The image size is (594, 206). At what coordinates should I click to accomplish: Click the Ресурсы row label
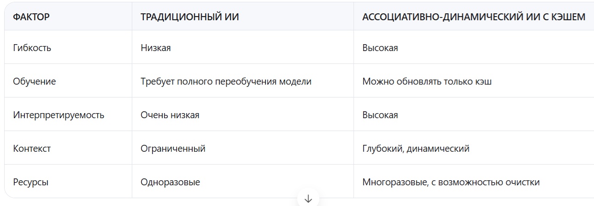pos(31,182)
